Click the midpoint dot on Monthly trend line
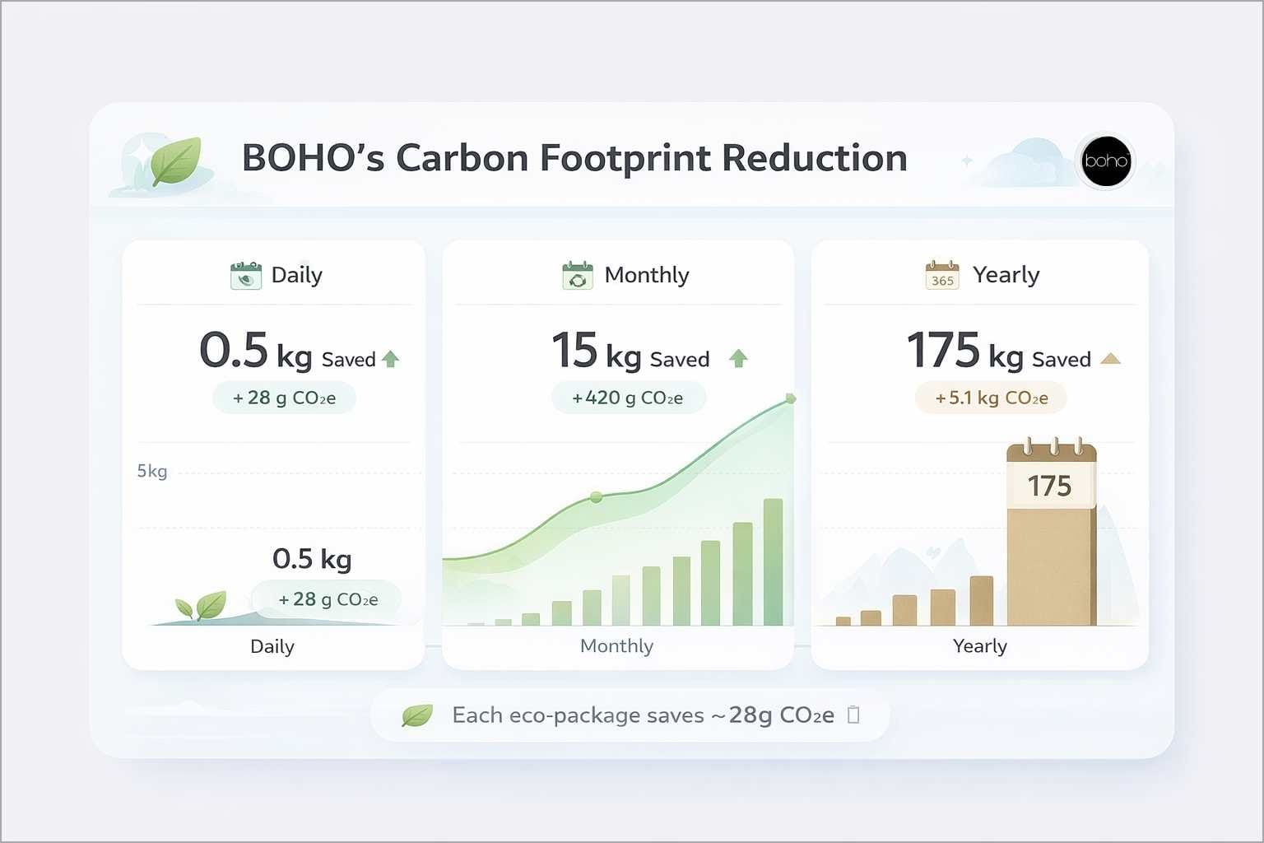 click(x=596, y=497)
